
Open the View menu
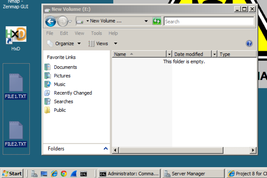pyautogui.click(x=79, y=33)
